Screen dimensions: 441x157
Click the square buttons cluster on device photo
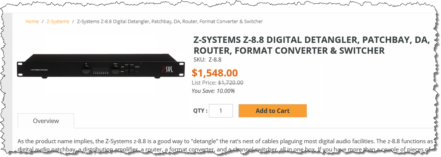coord(130,69)
